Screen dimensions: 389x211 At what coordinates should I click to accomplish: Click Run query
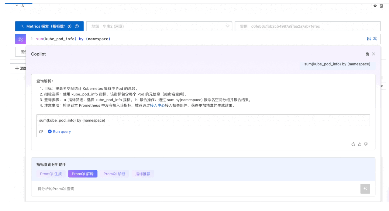click(x=60, y=132)
